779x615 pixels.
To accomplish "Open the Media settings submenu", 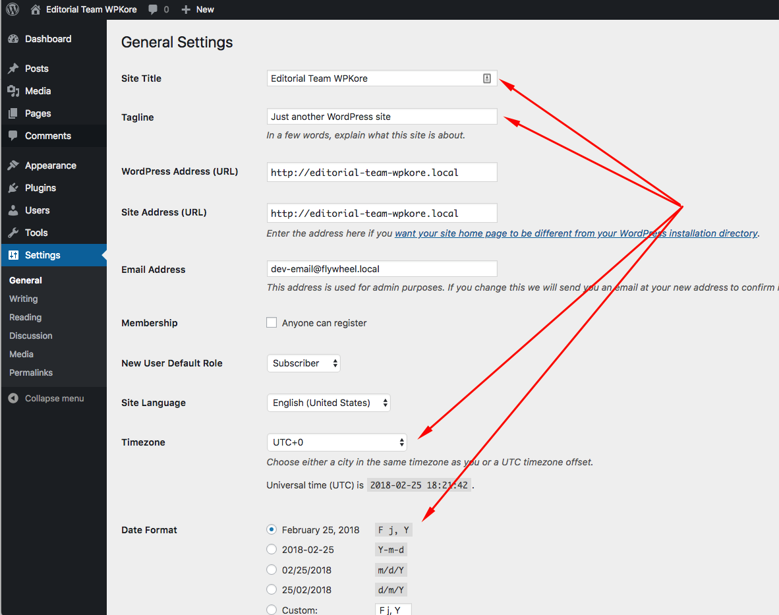I will point(21,354).
